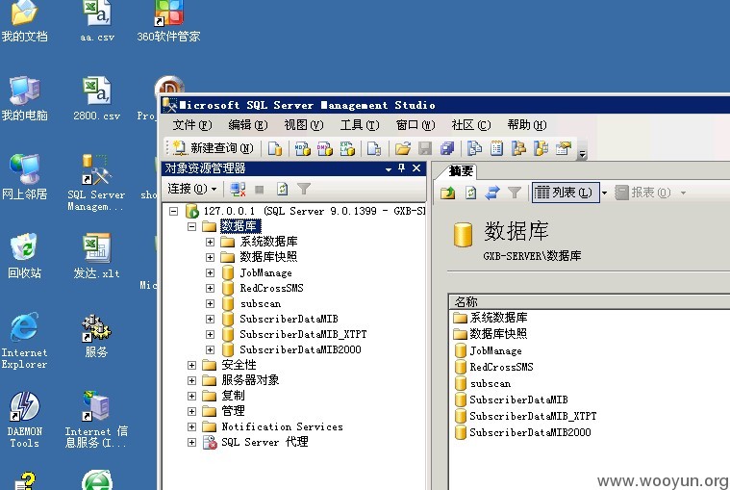Click the refresh icon in summary toolbar
Image resolution: width=730 pixels, height=490 pixels.
pyautogui.click(x=470, y=193)
